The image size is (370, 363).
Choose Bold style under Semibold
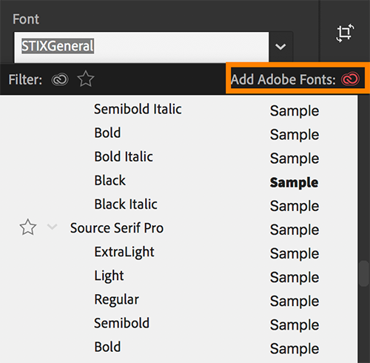(107, 347)
